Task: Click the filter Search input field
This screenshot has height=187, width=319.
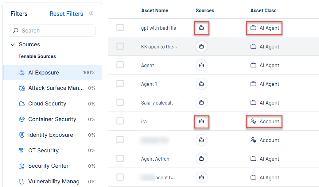Action: click(55, 31)
